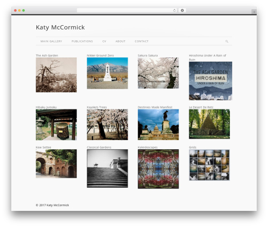
Task: Open Kayoko's Trees title link
Action: click(x=96, y=107)
